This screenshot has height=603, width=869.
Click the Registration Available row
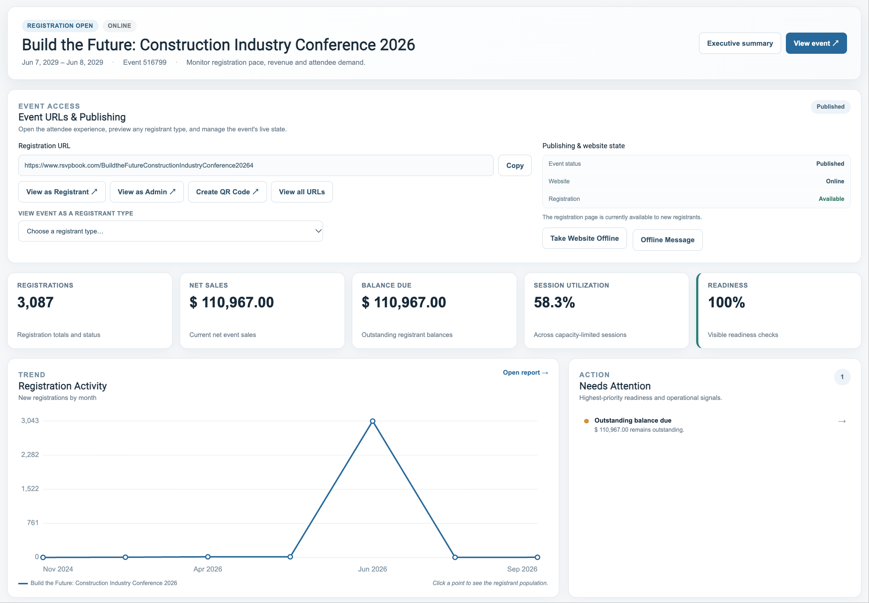(x=696, y=199)
